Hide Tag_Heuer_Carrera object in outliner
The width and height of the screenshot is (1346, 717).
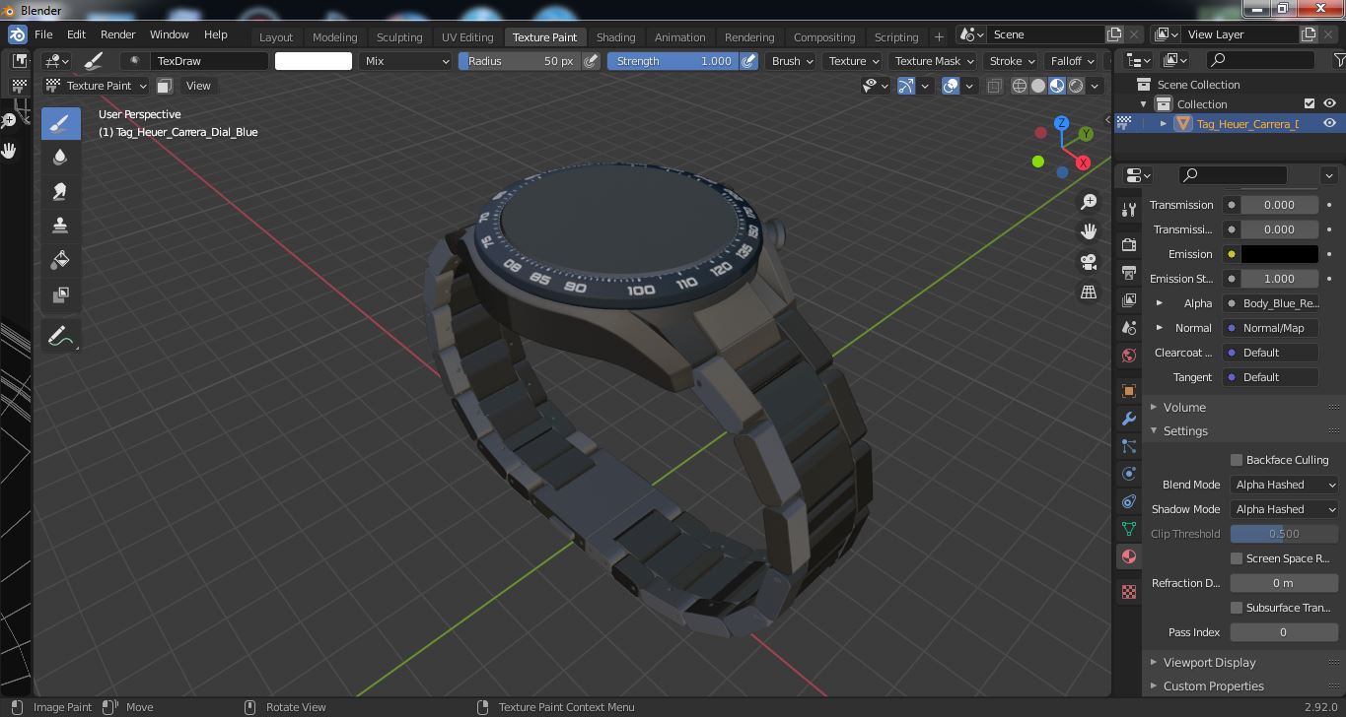tap(1329, 123)
